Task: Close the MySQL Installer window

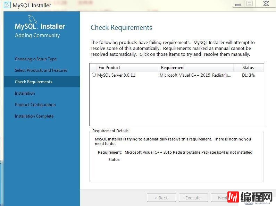Action: pos(266,4)
